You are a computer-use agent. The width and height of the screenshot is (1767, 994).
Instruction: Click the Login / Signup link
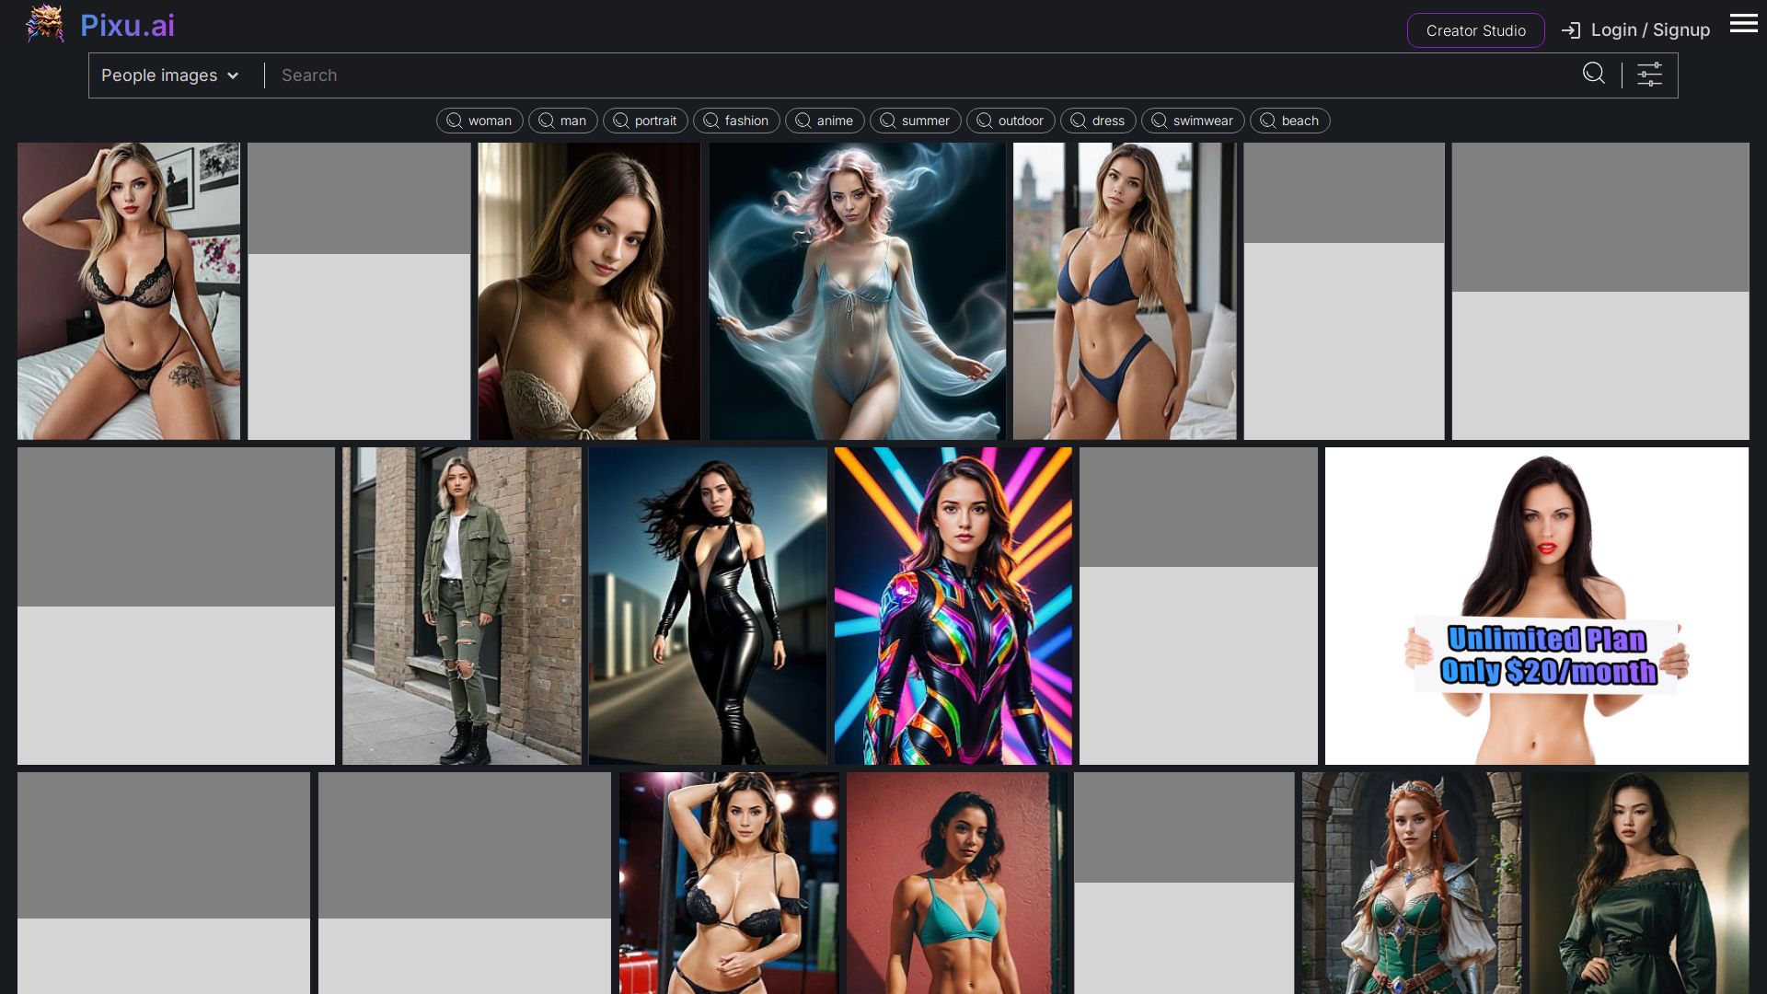[1649, 30]
